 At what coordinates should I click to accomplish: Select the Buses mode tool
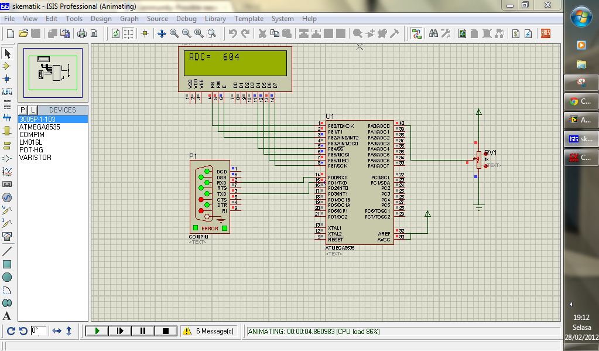pyautogui.click(x=7, y=117)
